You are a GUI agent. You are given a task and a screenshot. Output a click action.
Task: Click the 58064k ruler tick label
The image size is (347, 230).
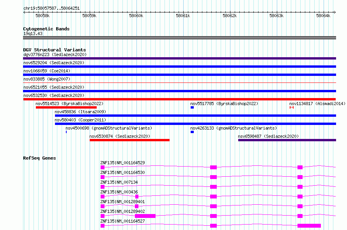coord(323,16)
